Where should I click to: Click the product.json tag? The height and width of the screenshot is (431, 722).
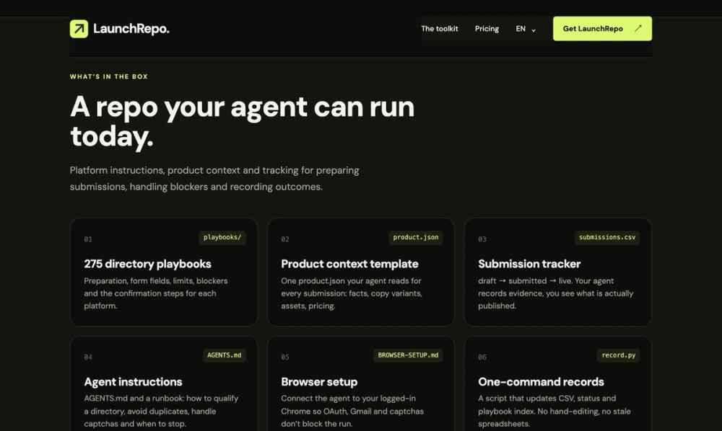(x=416, y=237)
